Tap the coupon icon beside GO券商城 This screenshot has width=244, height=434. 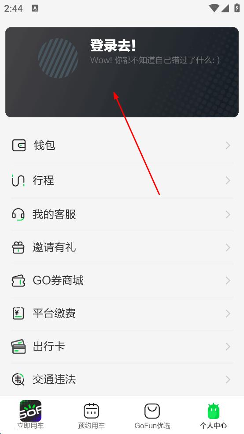tap(18, 281)
